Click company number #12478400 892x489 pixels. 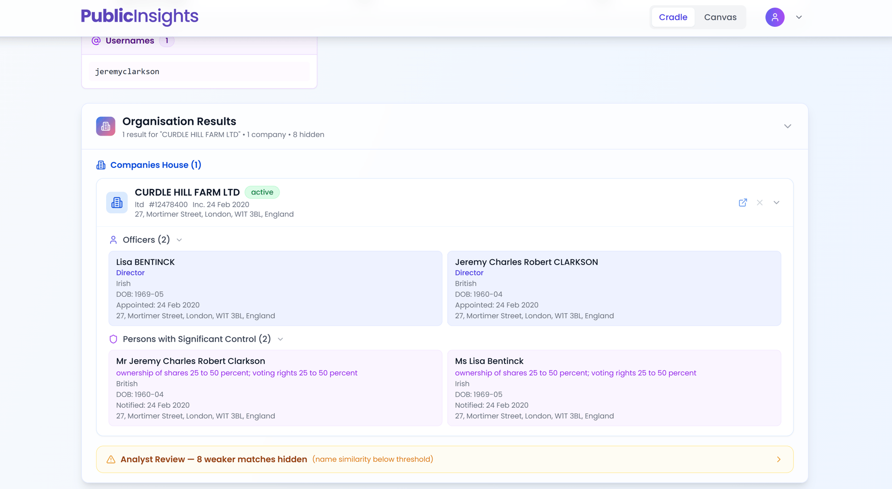[168, 205]
